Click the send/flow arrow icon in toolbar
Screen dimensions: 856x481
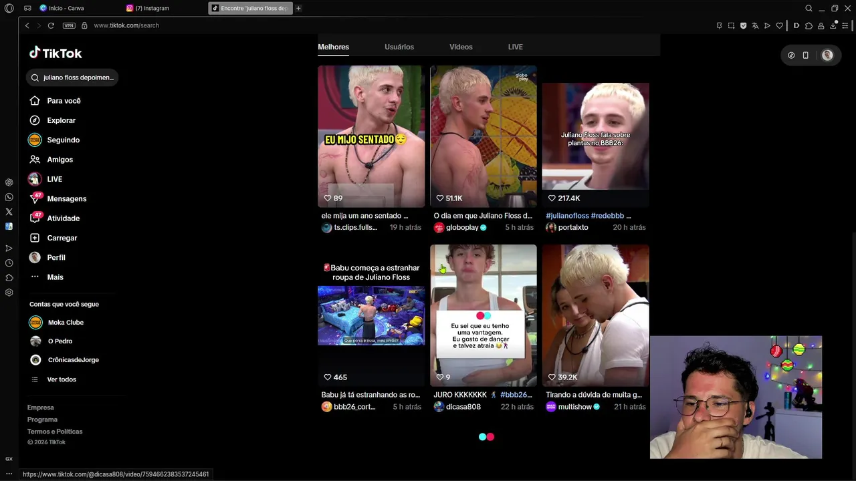(x=767, y=25)
